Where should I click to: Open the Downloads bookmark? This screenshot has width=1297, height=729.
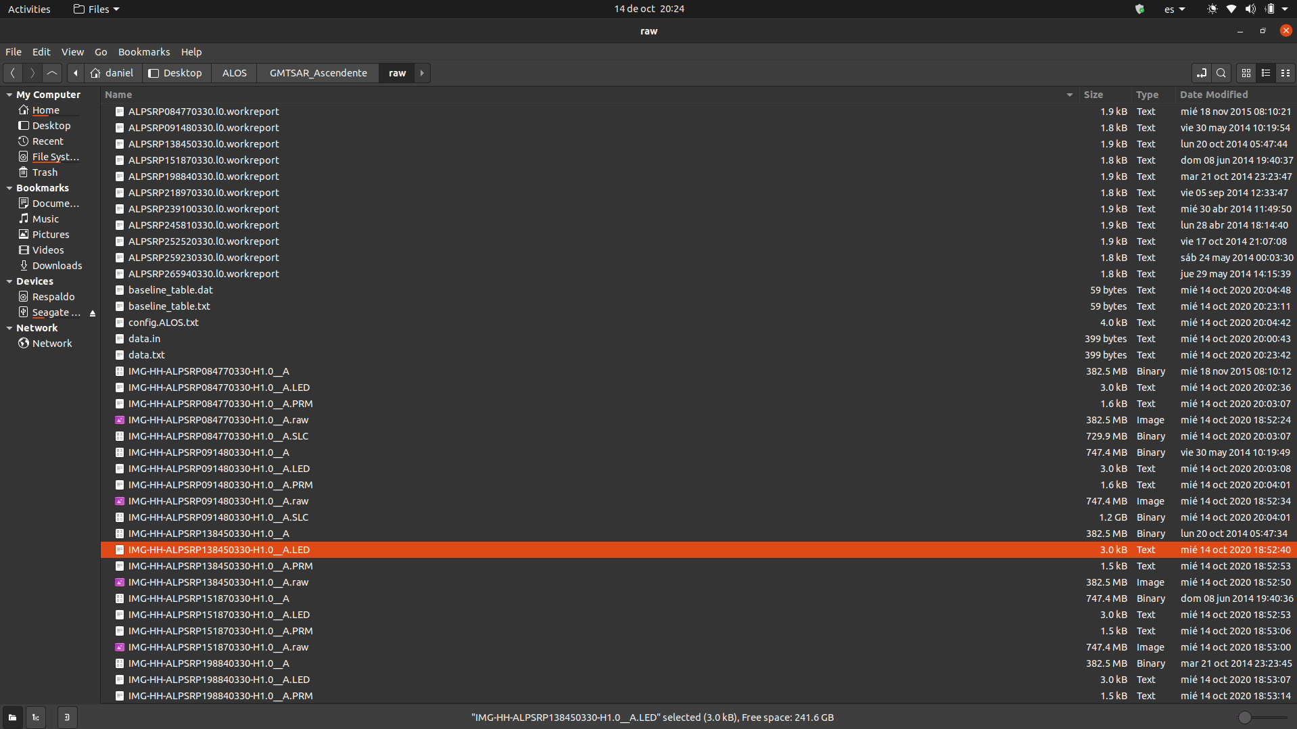57,265
